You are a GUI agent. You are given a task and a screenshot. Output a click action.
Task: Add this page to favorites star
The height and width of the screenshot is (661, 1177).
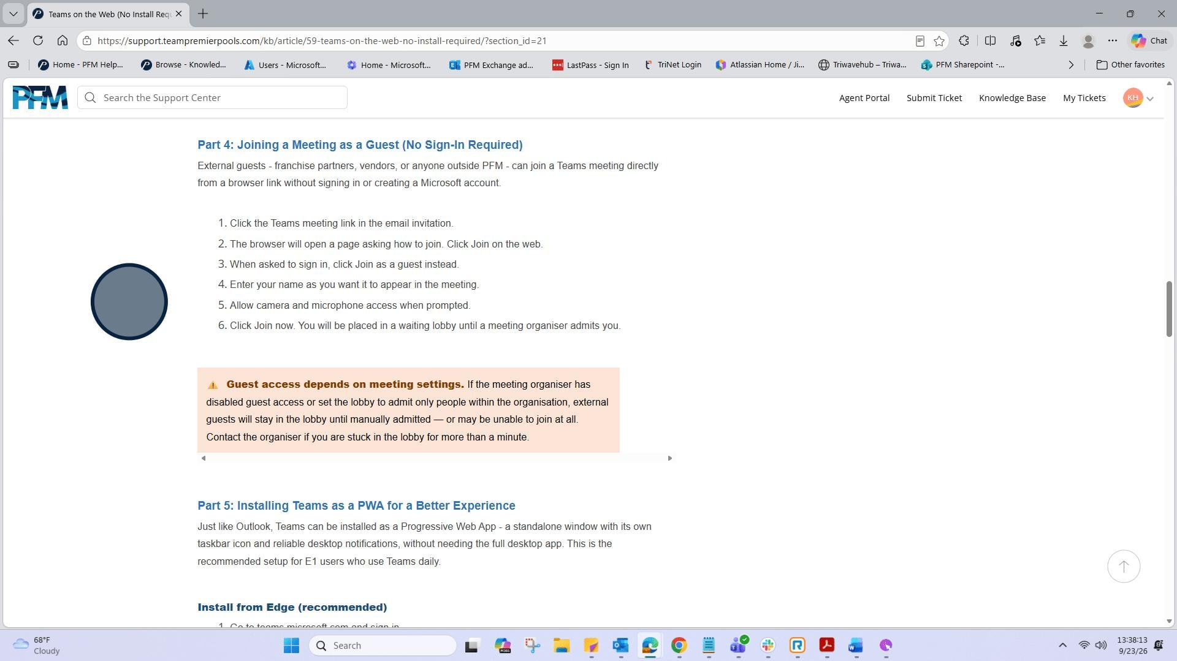(x=939, y=41)
